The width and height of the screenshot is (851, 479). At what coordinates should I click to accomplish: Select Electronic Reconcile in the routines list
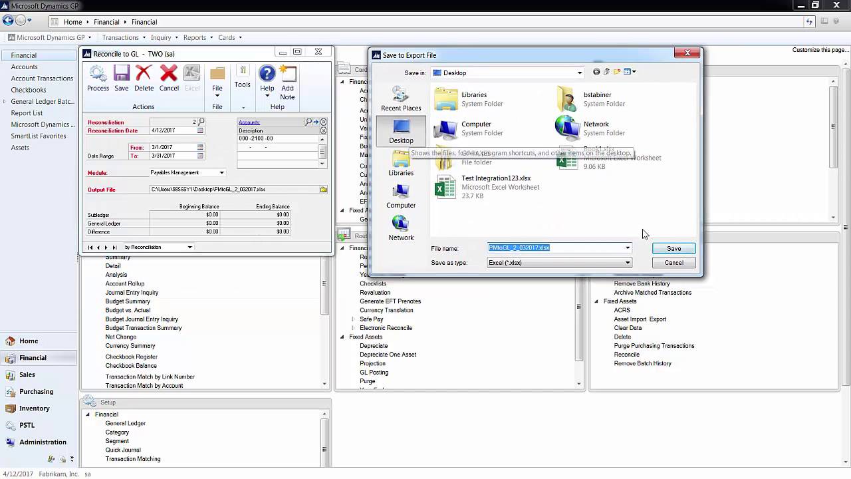coord(386,328)
